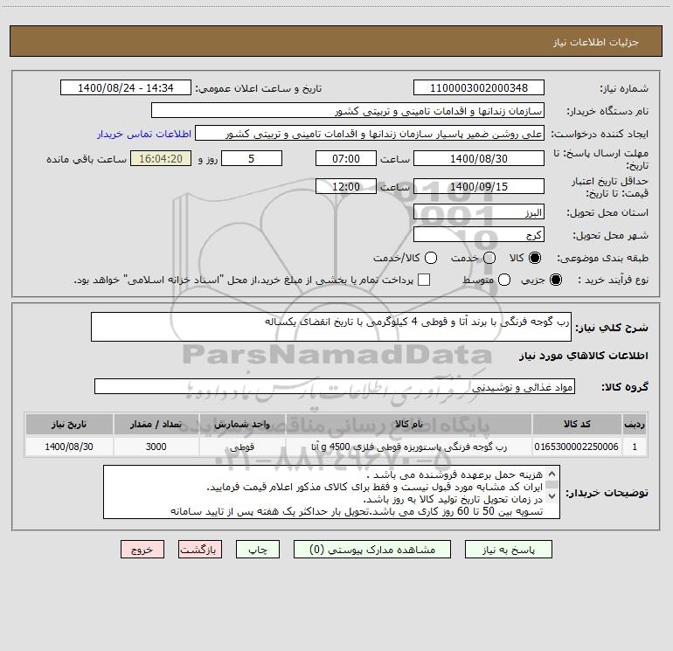This screenshot has width=673, height=651.
Task: Select the کالا radio button
Action: [x=535, y=258]
